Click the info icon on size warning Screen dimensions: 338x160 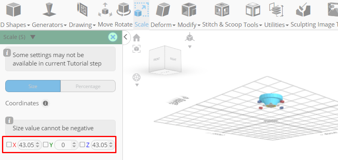click(9, 121)
